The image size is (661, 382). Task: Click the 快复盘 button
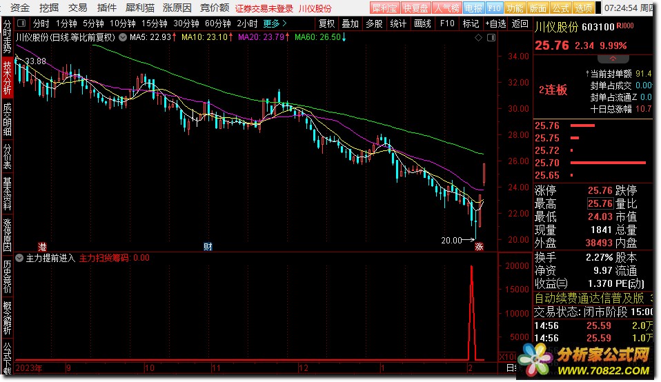(x=415, y=8)
